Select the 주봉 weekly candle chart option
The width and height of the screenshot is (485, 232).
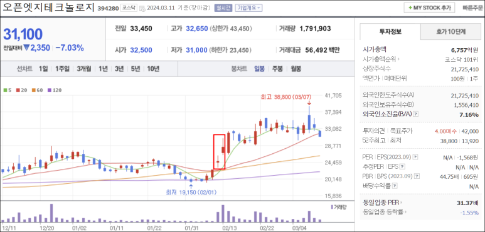click(277, 69)
